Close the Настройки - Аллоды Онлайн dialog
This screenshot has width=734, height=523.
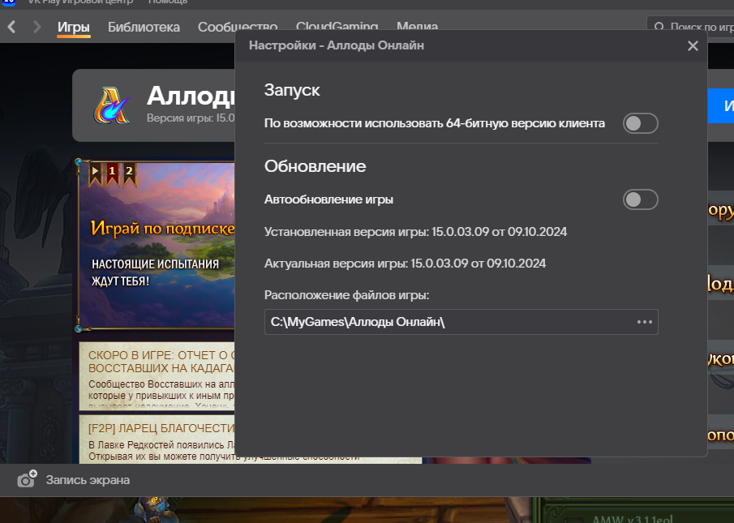(693, 46)
